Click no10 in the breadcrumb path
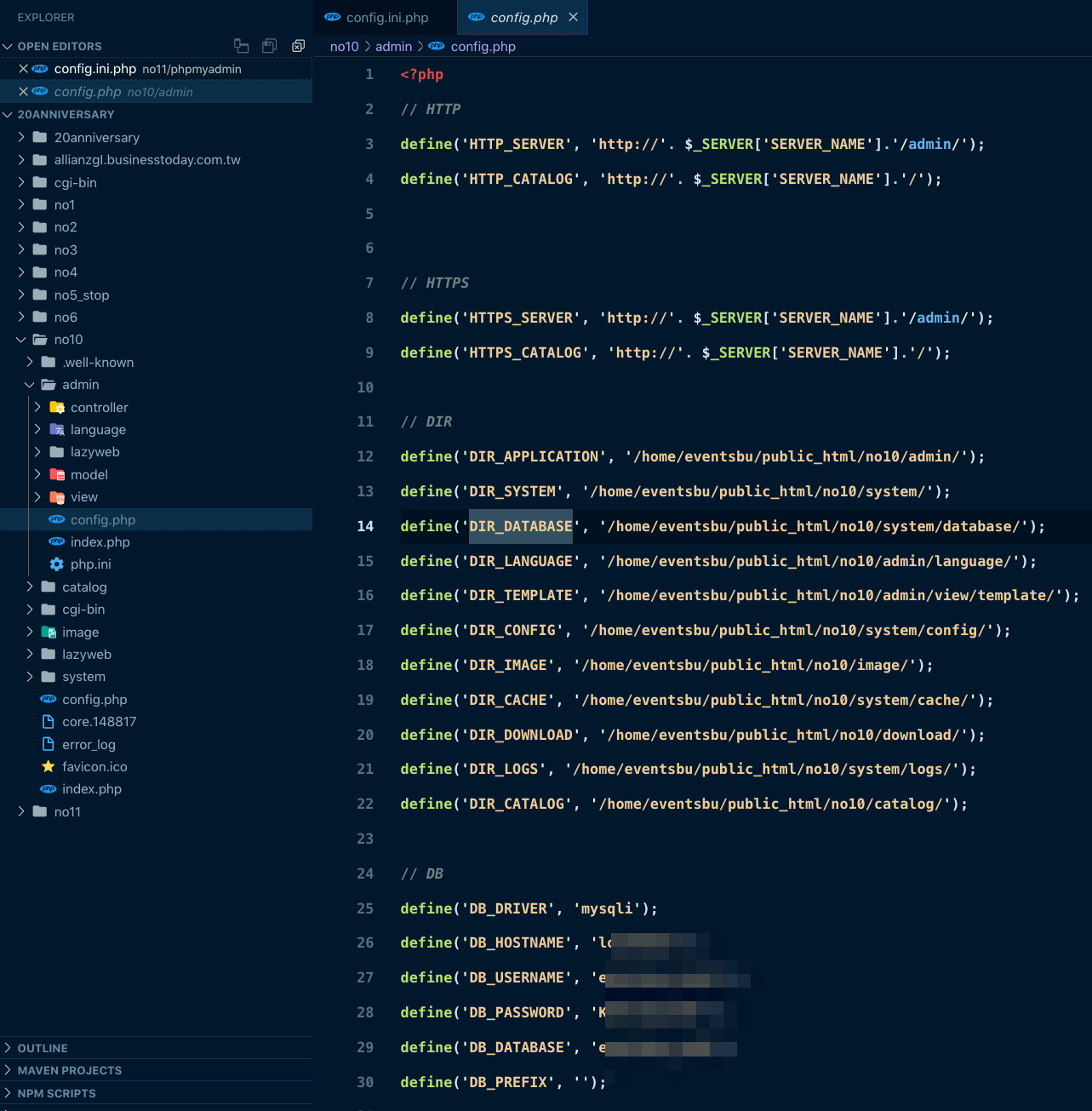This screenshot has width=1092, height=1111. click(x=345, y=47)
